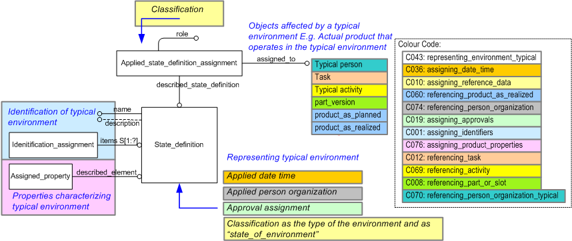Click the 'described_state_definition' relationship label
Viewport: 572px width, 241px height.
click(x=198, y=85)
